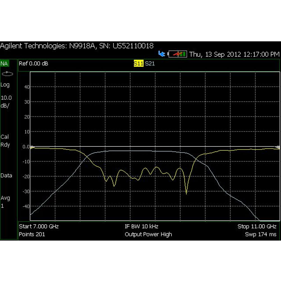
Task: Select the NA mode indicator
Action: click(x=4, y=64)
